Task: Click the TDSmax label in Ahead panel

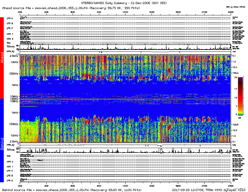Action: point(11,46)
